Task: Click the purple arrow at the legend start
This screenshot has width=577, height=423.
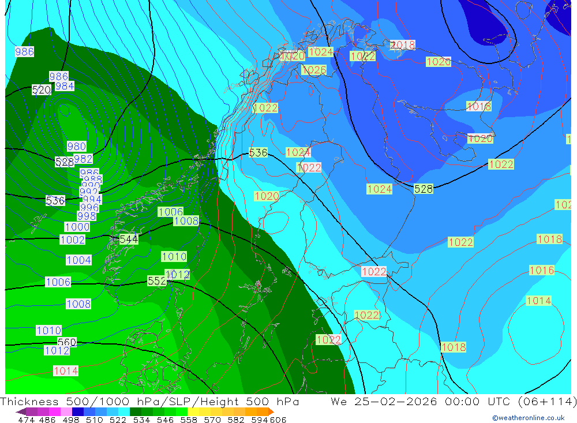Action: click(x=21, y=411)
